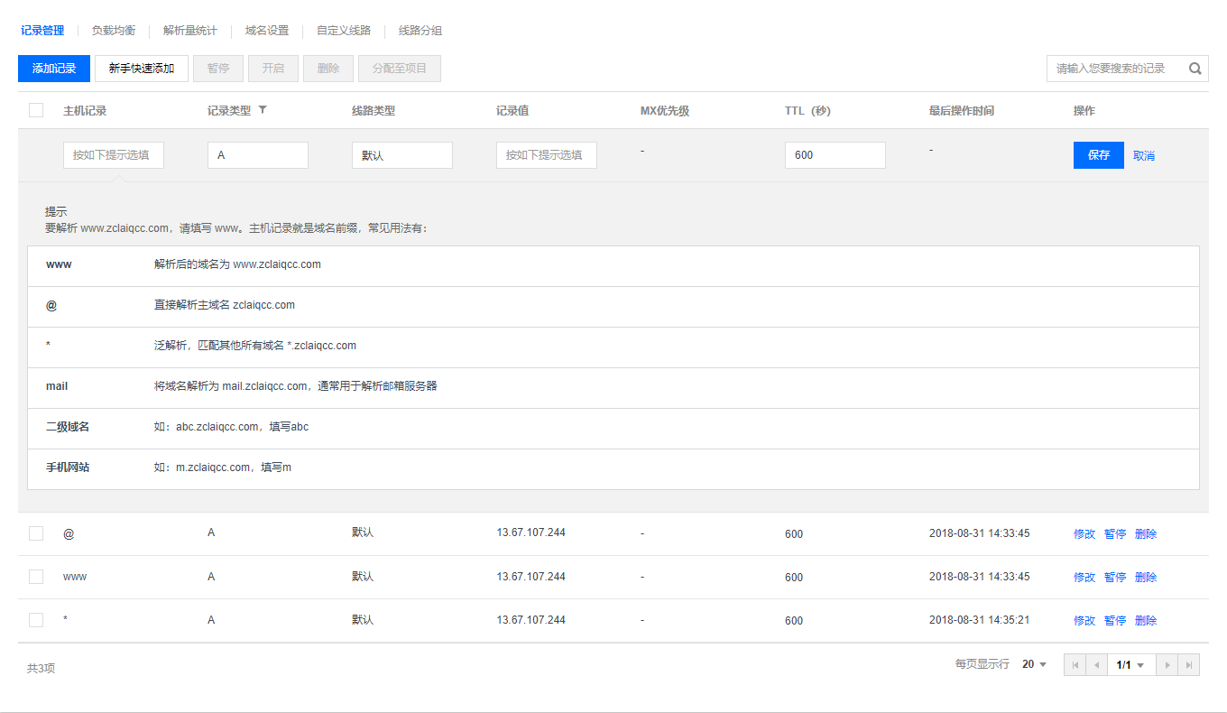1227x713 pixels.
Task: Select the 手机网站 hint row
Action: point(613,469)
